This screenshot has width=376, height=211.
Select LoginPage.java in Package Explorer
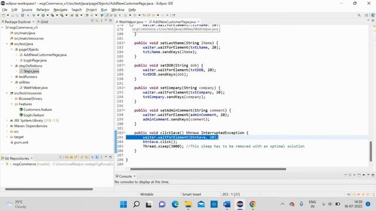[35, 60]
